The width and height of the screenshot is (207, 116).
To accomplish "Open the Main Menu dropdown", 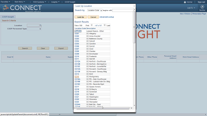I will pos(20,2).
